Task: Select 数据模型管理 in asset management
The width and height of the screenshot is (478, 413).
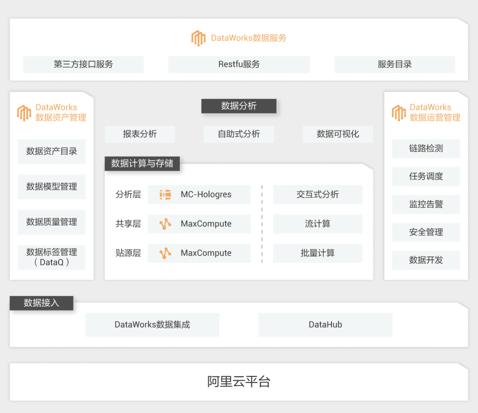Action: [52, 187]
